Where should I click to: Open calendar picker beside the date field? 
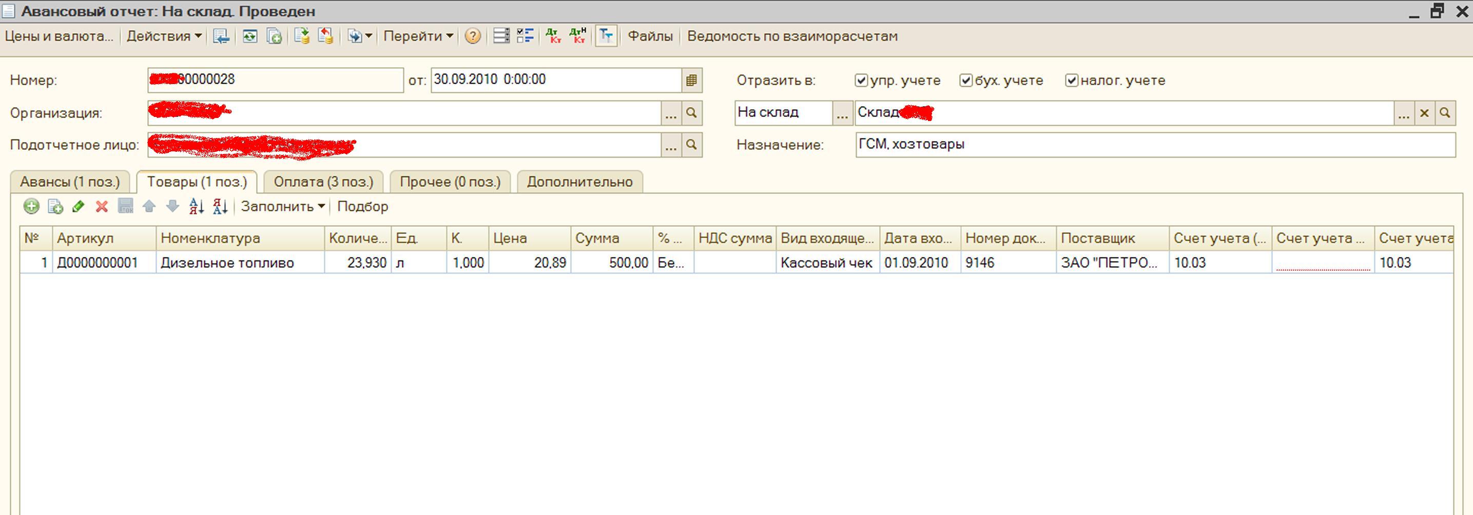point(691,80)
